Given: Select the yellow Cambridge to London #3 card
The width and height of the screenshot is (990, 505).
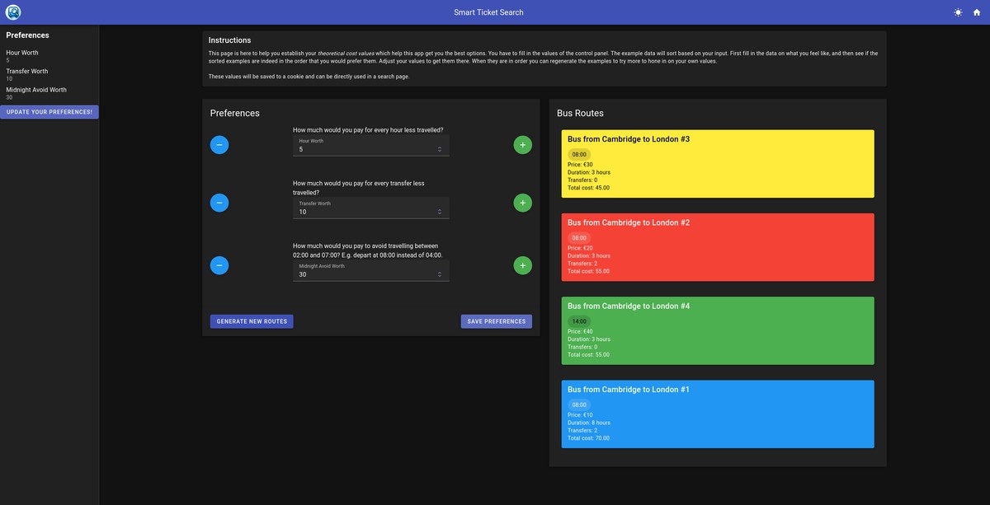Looking at the screenshot, I should [x=717, y=164].
